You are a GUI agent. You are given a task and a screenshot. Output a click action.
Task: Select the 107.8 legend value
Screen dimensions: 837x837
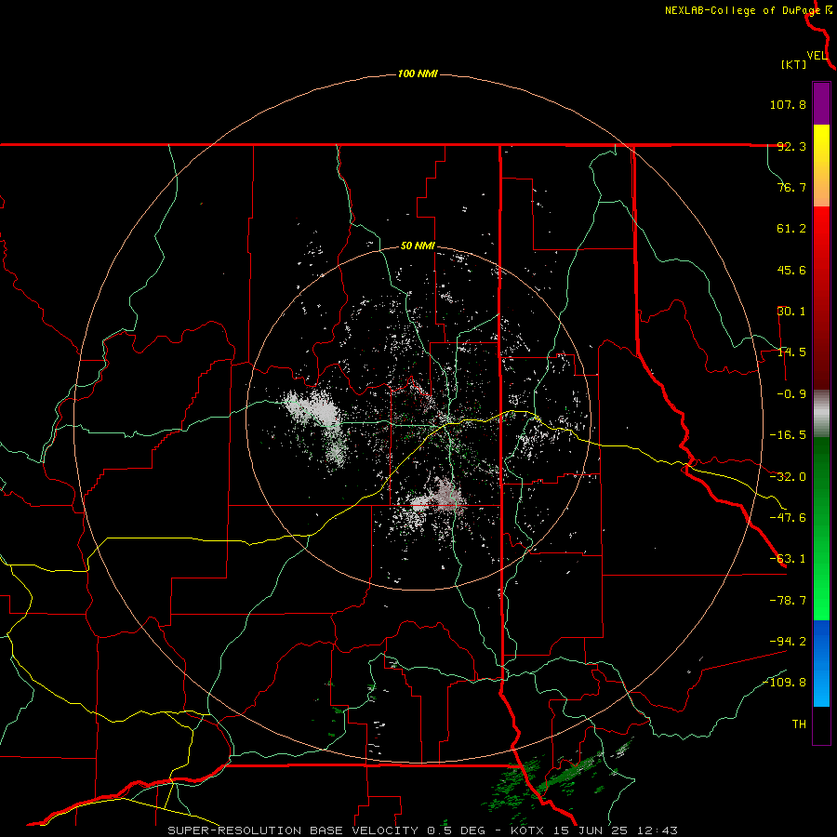coord(788,104)
